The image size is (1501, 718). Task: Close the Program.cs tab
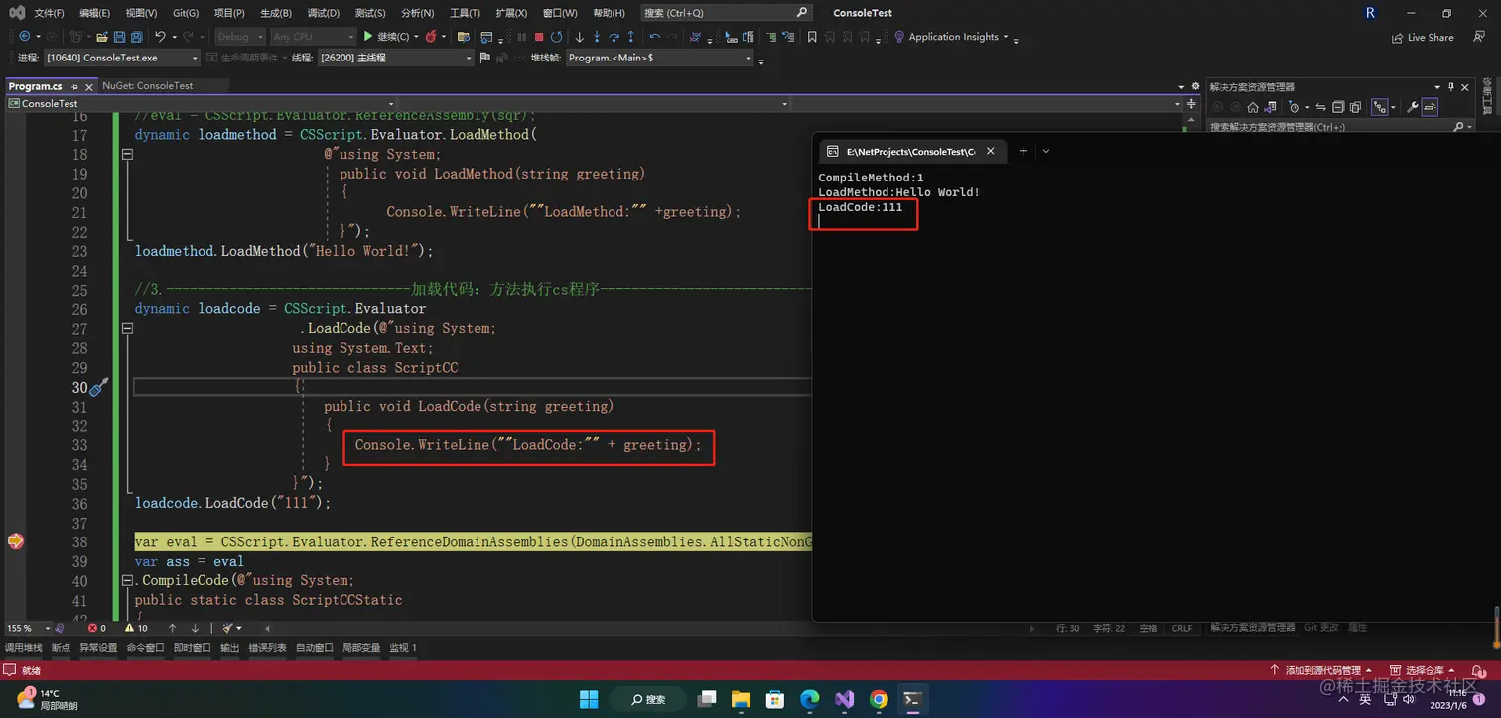click(x=89, y=87)
